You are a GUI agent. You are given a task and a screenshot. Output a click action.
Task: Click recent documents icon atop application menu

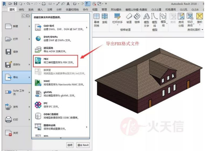24,16
